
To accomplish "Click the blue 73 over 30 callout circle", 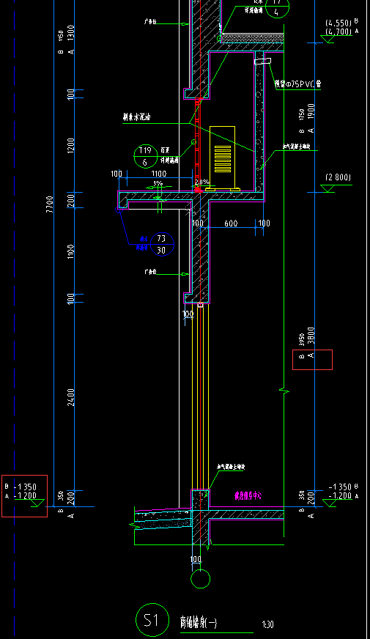I will [162, 245].
